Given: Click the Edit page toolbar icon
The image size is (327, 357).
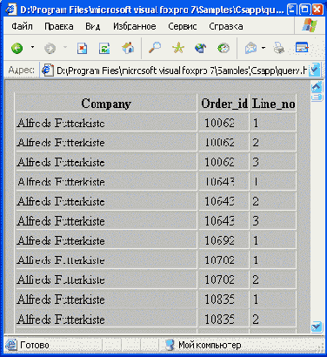Looking at the screenshot, I should [302, 47].
